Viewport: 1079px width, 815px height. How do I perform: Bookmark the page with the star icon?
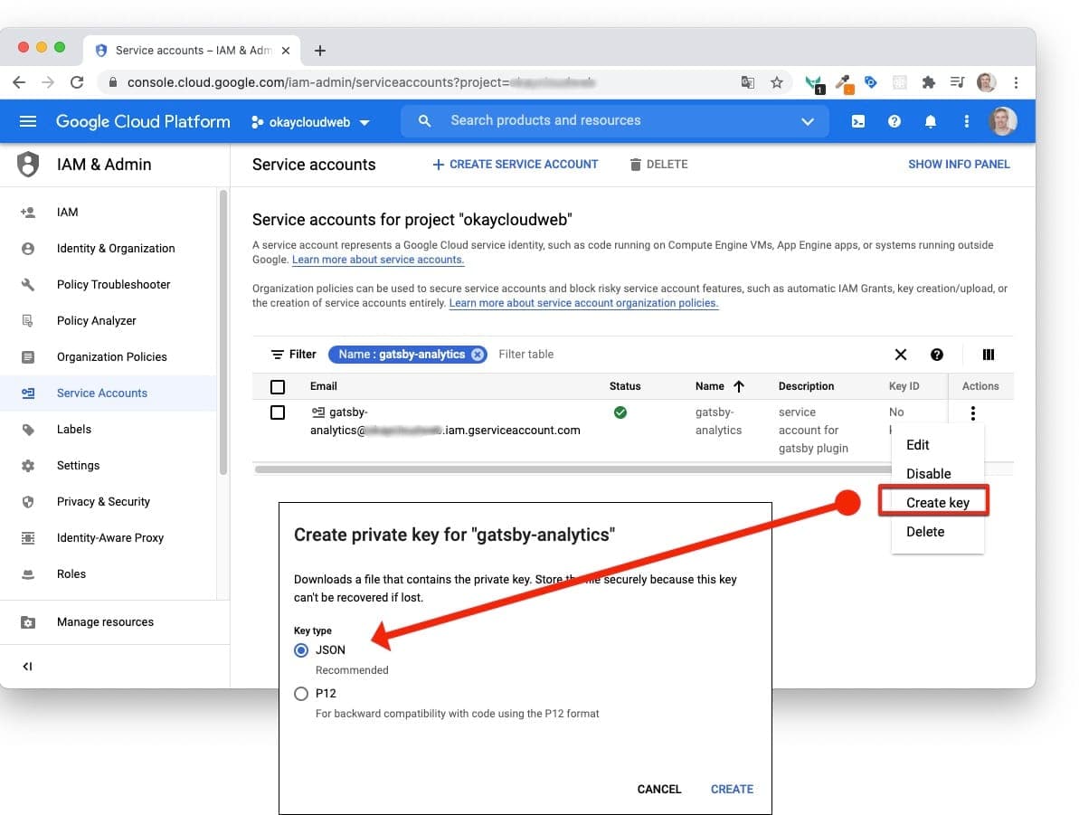777,82
